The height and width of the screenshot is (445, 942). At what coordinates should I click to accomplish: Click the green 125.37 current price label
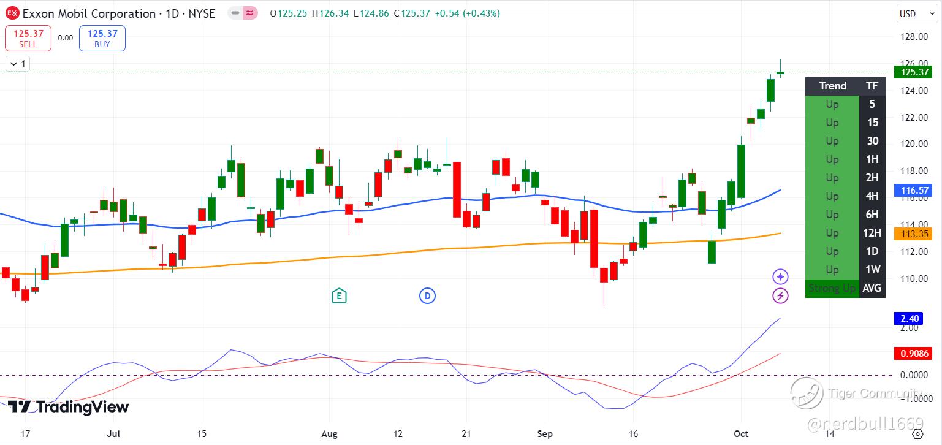tap(913, 72)
